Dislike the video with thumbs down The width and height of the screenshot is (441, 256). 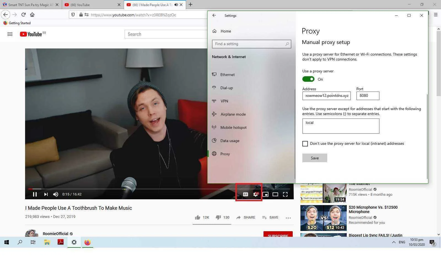coord(222,217)
